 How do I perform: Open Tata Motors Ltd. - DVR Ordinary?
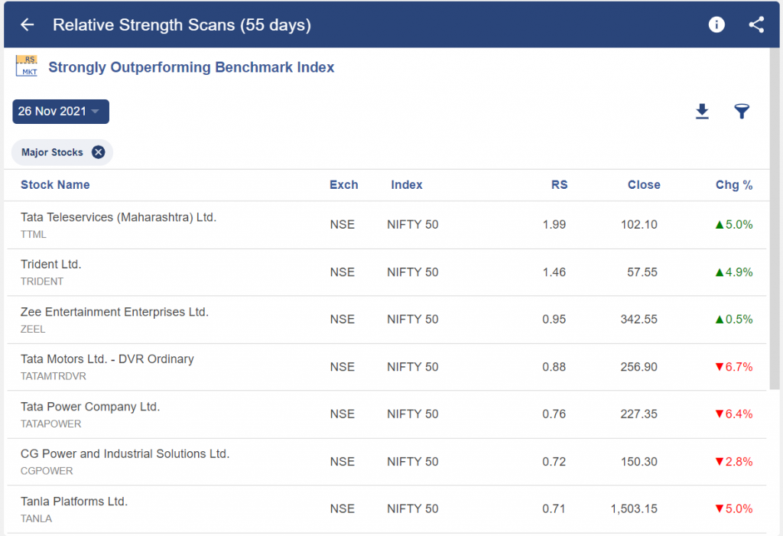click(x=107, y=359)
